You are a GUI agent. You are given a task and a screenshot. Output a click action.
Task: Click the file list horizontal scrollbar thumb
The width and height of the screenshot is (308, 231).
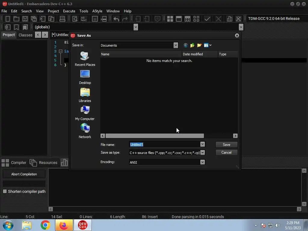(x=155, y=136)
